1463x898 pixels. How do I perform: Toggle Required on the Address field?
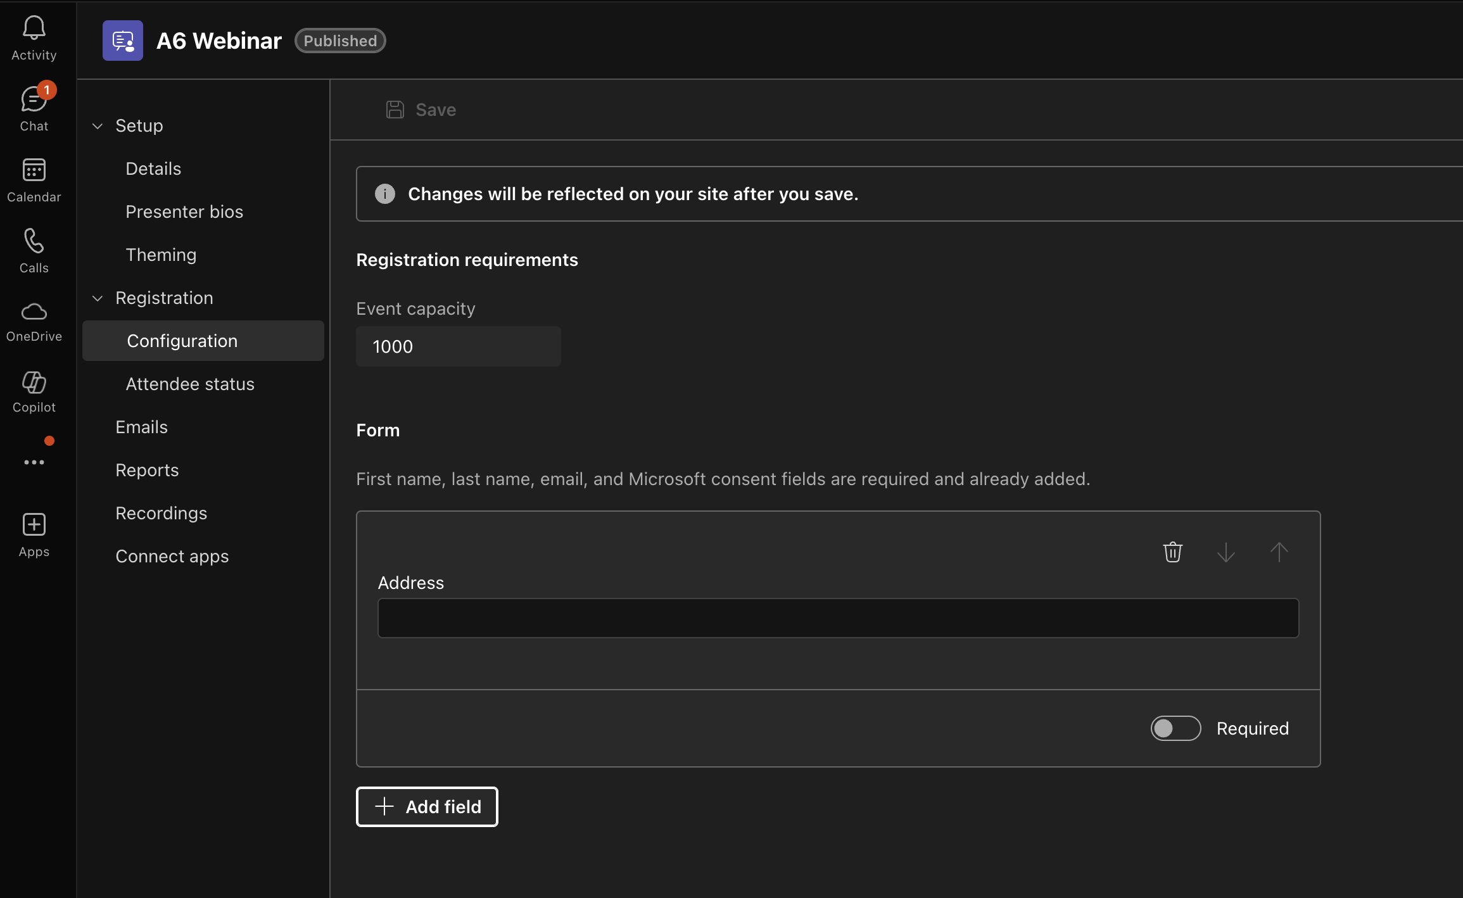(1175, 728)
